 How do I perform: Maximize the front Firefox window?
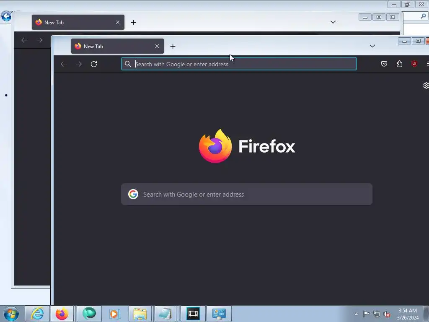(418, 41)
